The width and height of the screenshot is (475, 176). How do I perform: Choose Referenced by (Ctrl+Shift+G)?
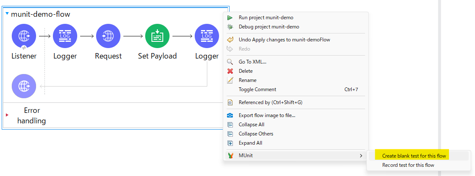296,103
